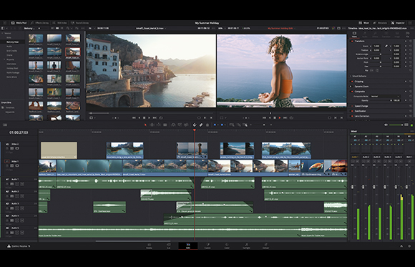Open the timeline view options icon
This screenshot has height=267, width=415.
[5, 125]
